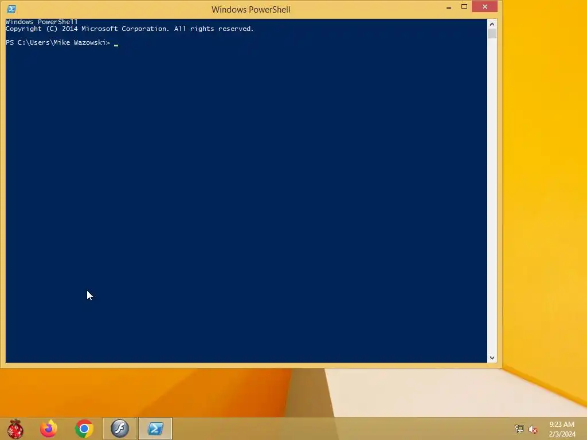This screenshot has width=587, height=440.
Task: Click the Microsoft Corporation copyright line
Action: [130, 29]
